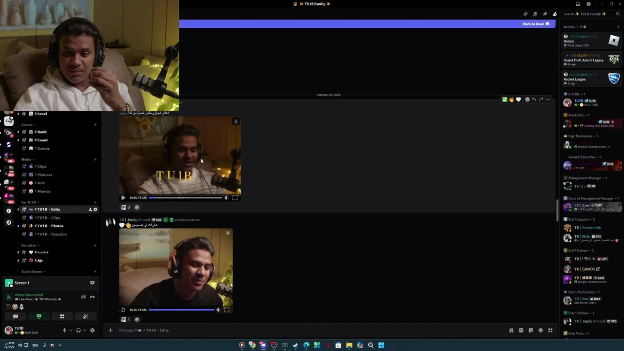Click the Mark As Read button

pyautogui.click(x=536, y=24)
